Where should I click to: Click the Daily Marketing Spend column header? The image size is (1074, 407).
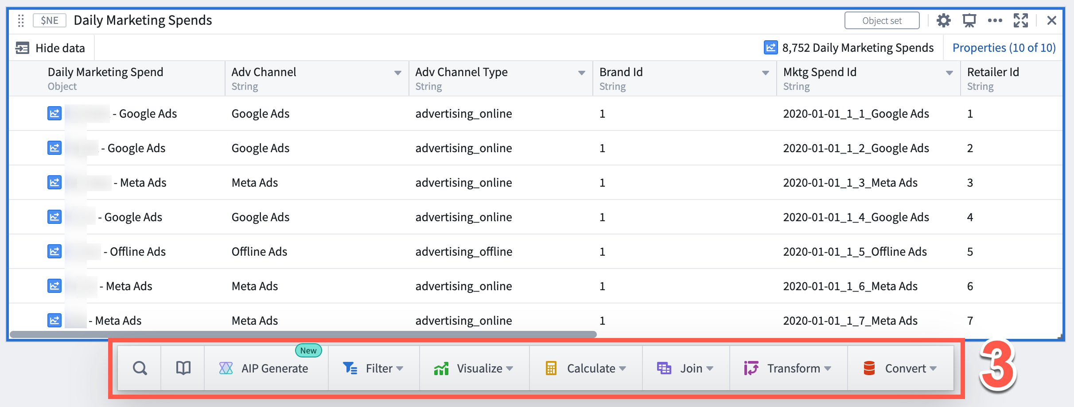(117, 78)
